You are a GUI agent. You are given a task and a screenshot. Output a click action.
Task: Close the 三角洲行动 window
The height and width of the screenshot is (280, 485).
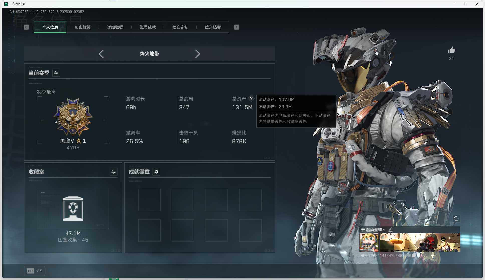477,4
